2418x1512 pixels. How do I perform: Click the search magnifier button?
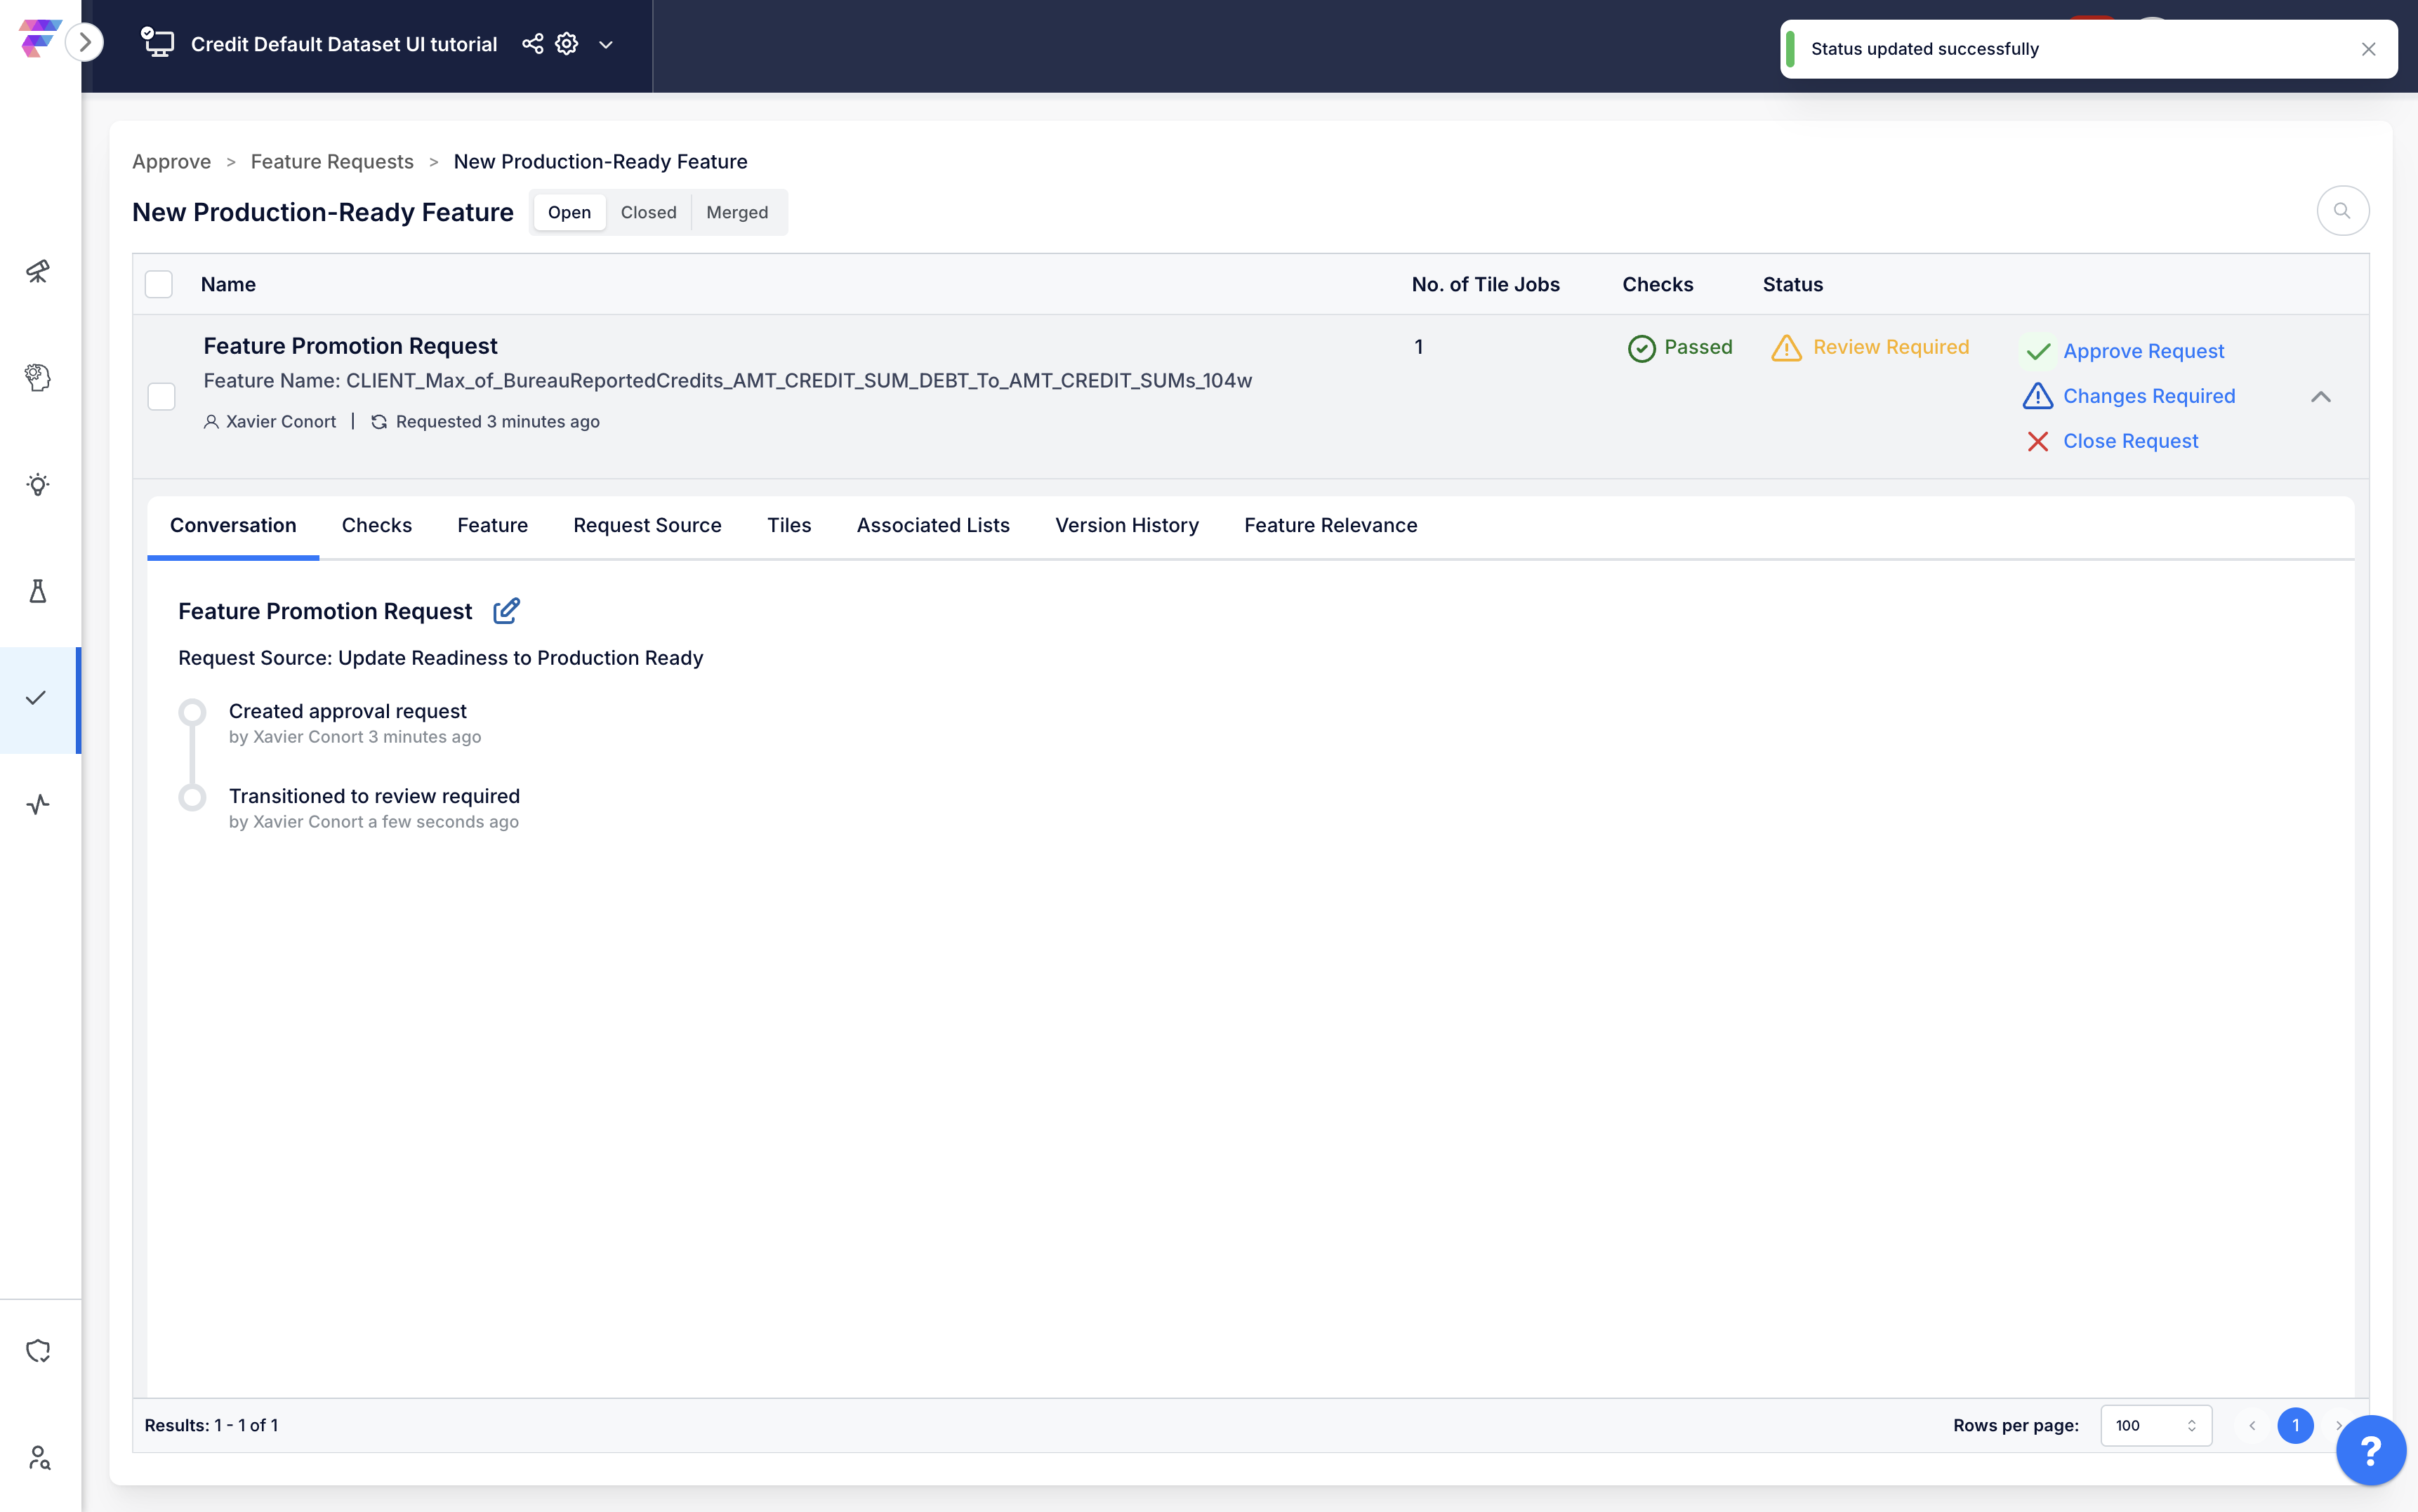[x=2342, y=211]
